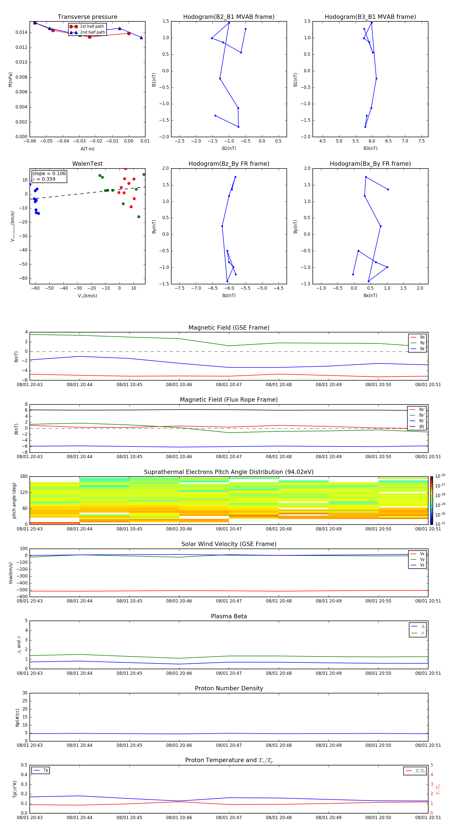Click '1st half path' legend entry
This screenshot has width=458, height=840.
point(87,26)
